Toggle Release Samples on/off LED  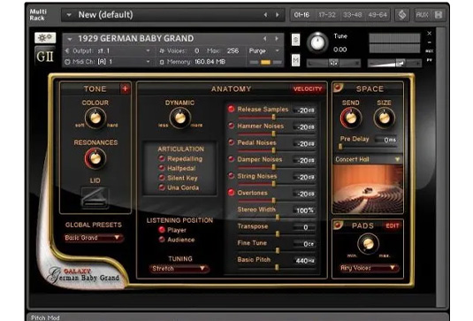click(x=231, y=109)
